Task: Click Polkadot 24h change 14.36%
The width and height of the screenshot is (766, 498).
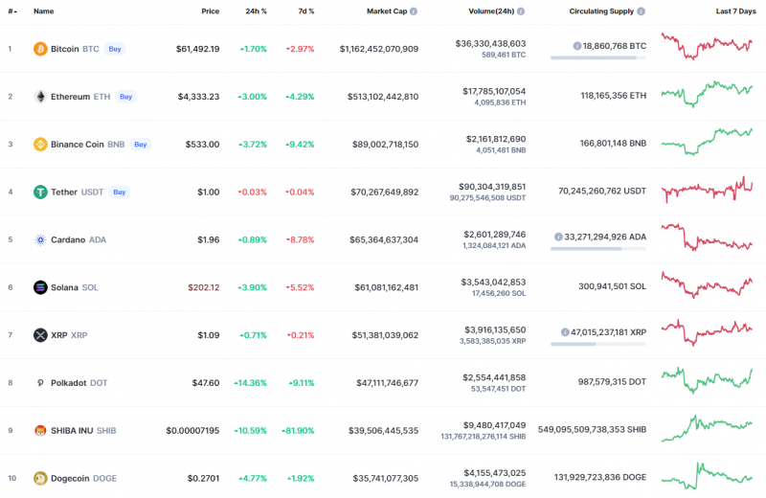Action: click(251, 383)
